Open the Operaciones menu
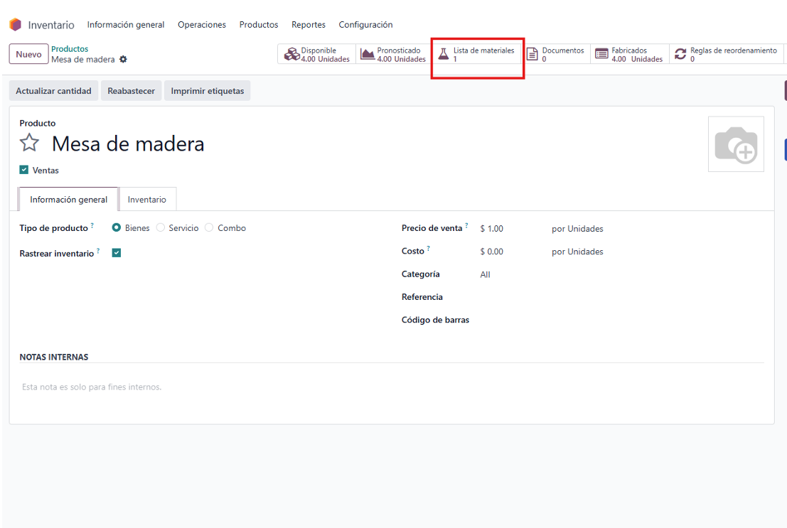Screen dimensions: 787x528 202,25
